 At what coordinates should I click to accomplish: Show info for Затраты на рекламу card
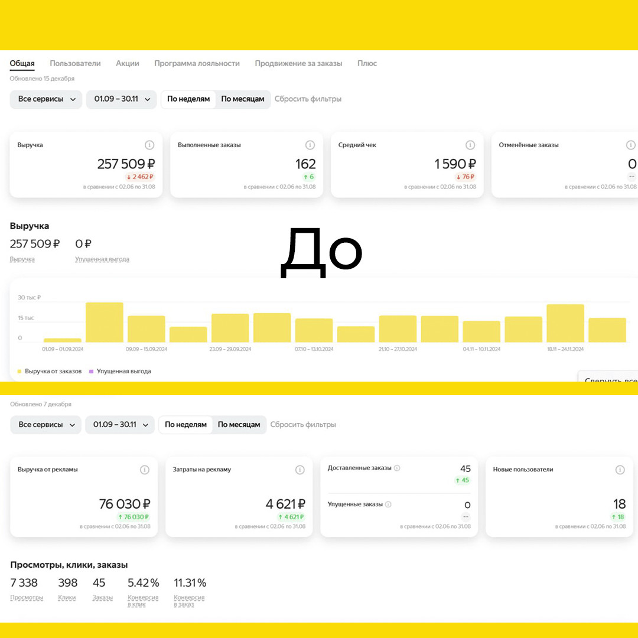[300, 470]
